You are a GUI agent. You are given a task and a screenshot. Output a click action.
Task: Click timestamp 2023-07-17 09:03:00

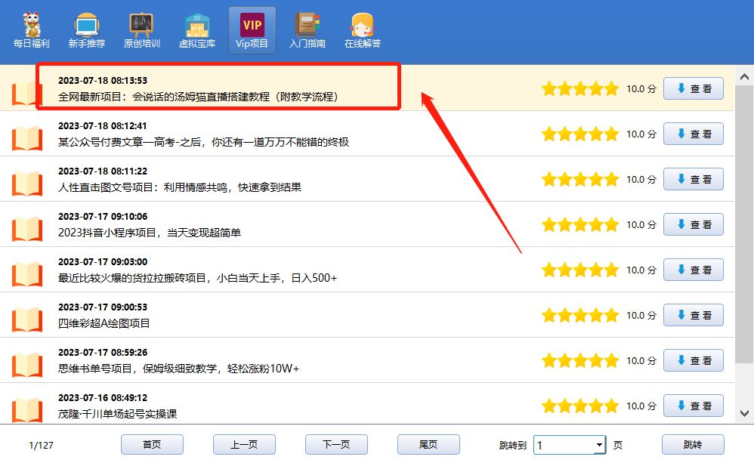tap(103, 261)
